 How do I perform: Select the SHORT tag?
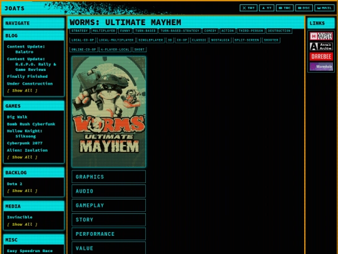tap(140, 50)
